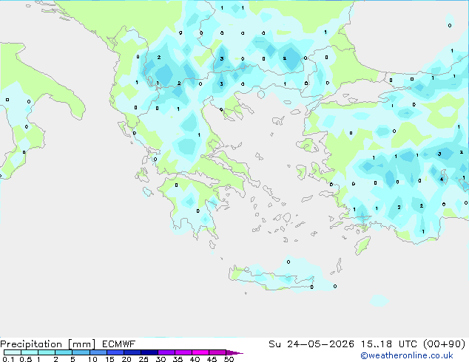Image resolution: width=469 pixels, height=362 pixels.
Task: Click the precipitation value '4' on the map
Action: coord(442,180)
